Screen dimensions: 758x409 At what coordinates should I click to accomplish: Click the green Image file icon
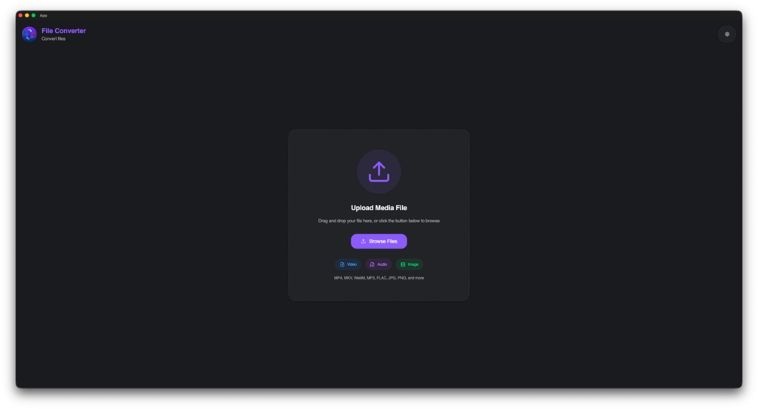click(x=403, y=264)
